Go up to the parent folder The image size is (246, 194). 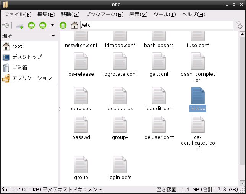pyautogui.click(x=63, y=26)
